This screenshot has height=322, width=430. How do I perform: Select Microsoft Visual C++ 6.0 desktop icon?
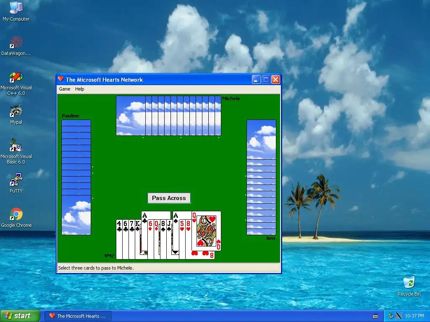[x=16, y=83]
